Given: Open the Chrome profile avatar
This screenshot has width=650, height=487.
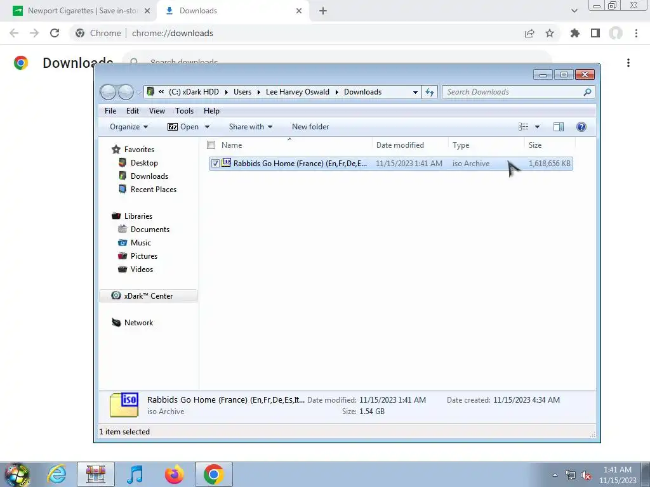Looking at the screenshot, I should (616, 33).
